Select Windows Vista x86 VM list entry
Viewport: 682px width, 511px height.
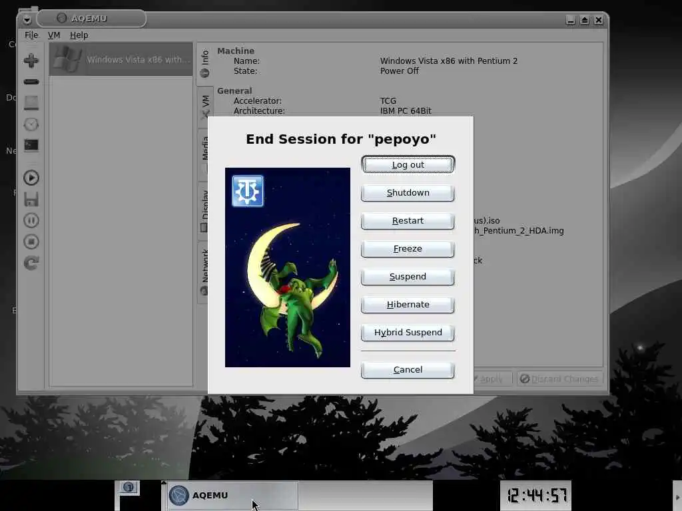(x=121, y=59)
